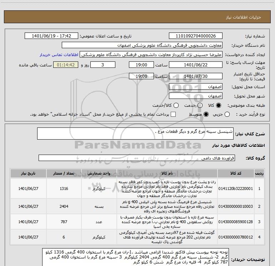This screenshot has height=266, width=275.
Task: Select the کالا radio button
Action: tap(219, 105)
